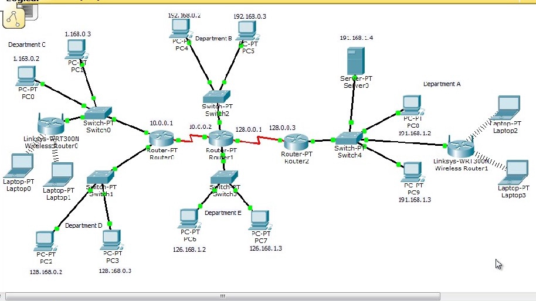Select PC7 in Department E
The width and height of the screenshot is (536, 301).
click(260, 220)
